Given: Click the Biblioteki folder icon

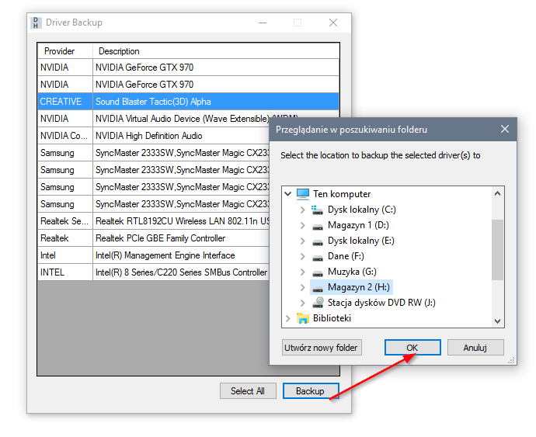Looking at the screenshot, I should 303,318.
